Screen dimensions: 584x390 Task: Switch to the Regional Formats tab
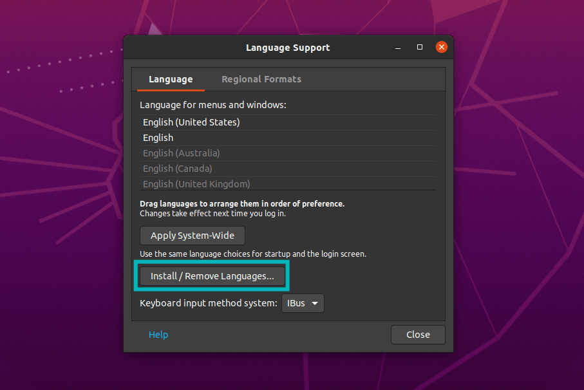pos(261,79)
